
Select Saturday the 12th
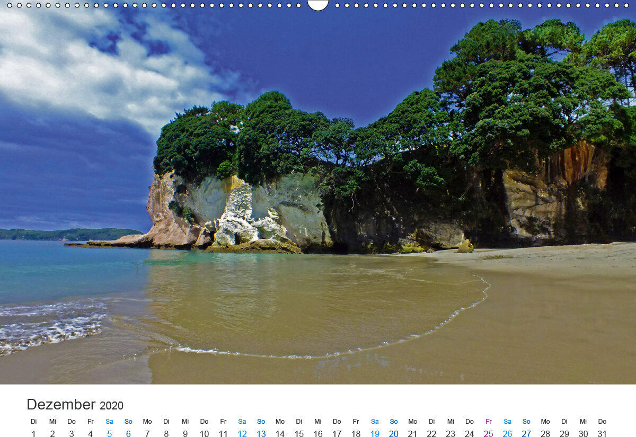coord(242,433)
